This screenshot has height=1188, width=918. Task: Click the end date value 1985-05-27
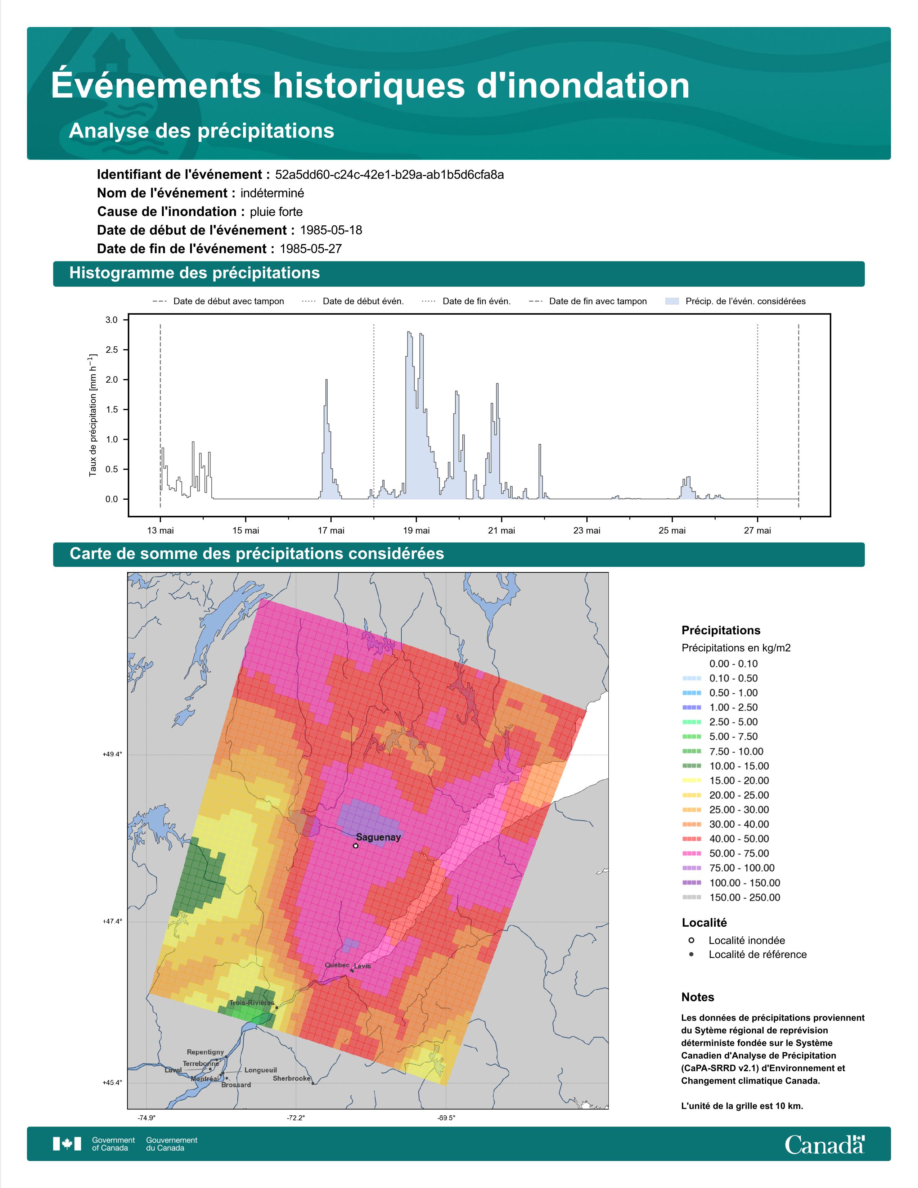pyautogui.click(x=311, y=249)
